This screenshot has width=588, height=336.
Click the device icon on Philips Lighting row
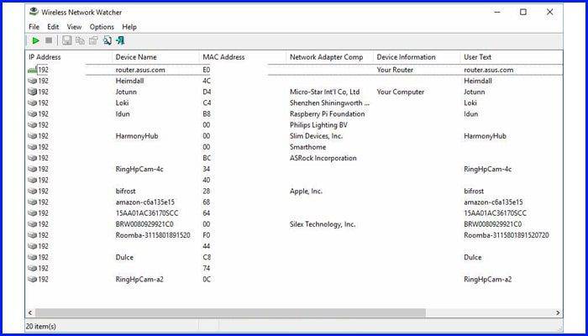32,125
